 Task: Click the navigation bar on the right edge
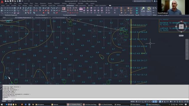pyautogui.click(x=187, y=49)
